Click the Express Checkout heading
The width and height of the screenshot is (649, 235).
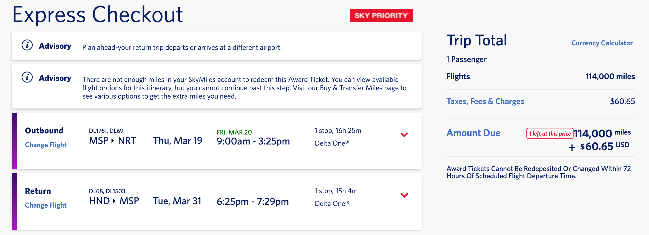pyautogui.click(x=98, y=14)
